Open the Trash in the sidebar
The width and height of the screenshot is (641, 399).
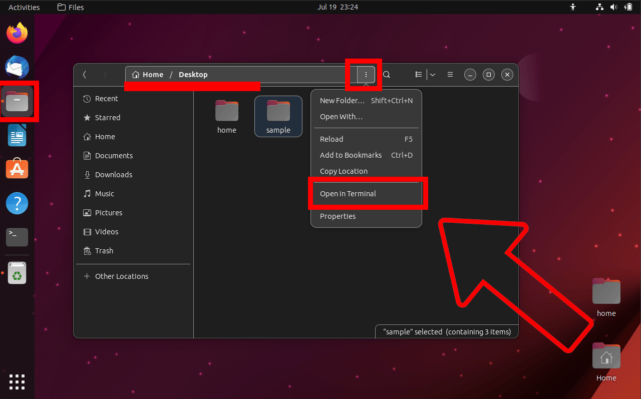tap(104, 250)
